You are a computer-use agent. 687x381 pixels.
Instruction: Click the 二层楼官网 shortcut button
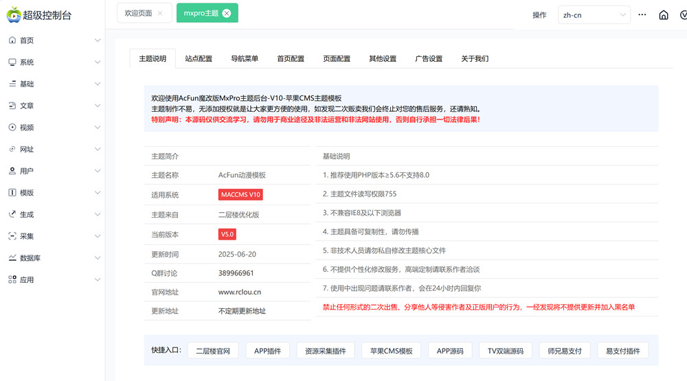[213, 351]
